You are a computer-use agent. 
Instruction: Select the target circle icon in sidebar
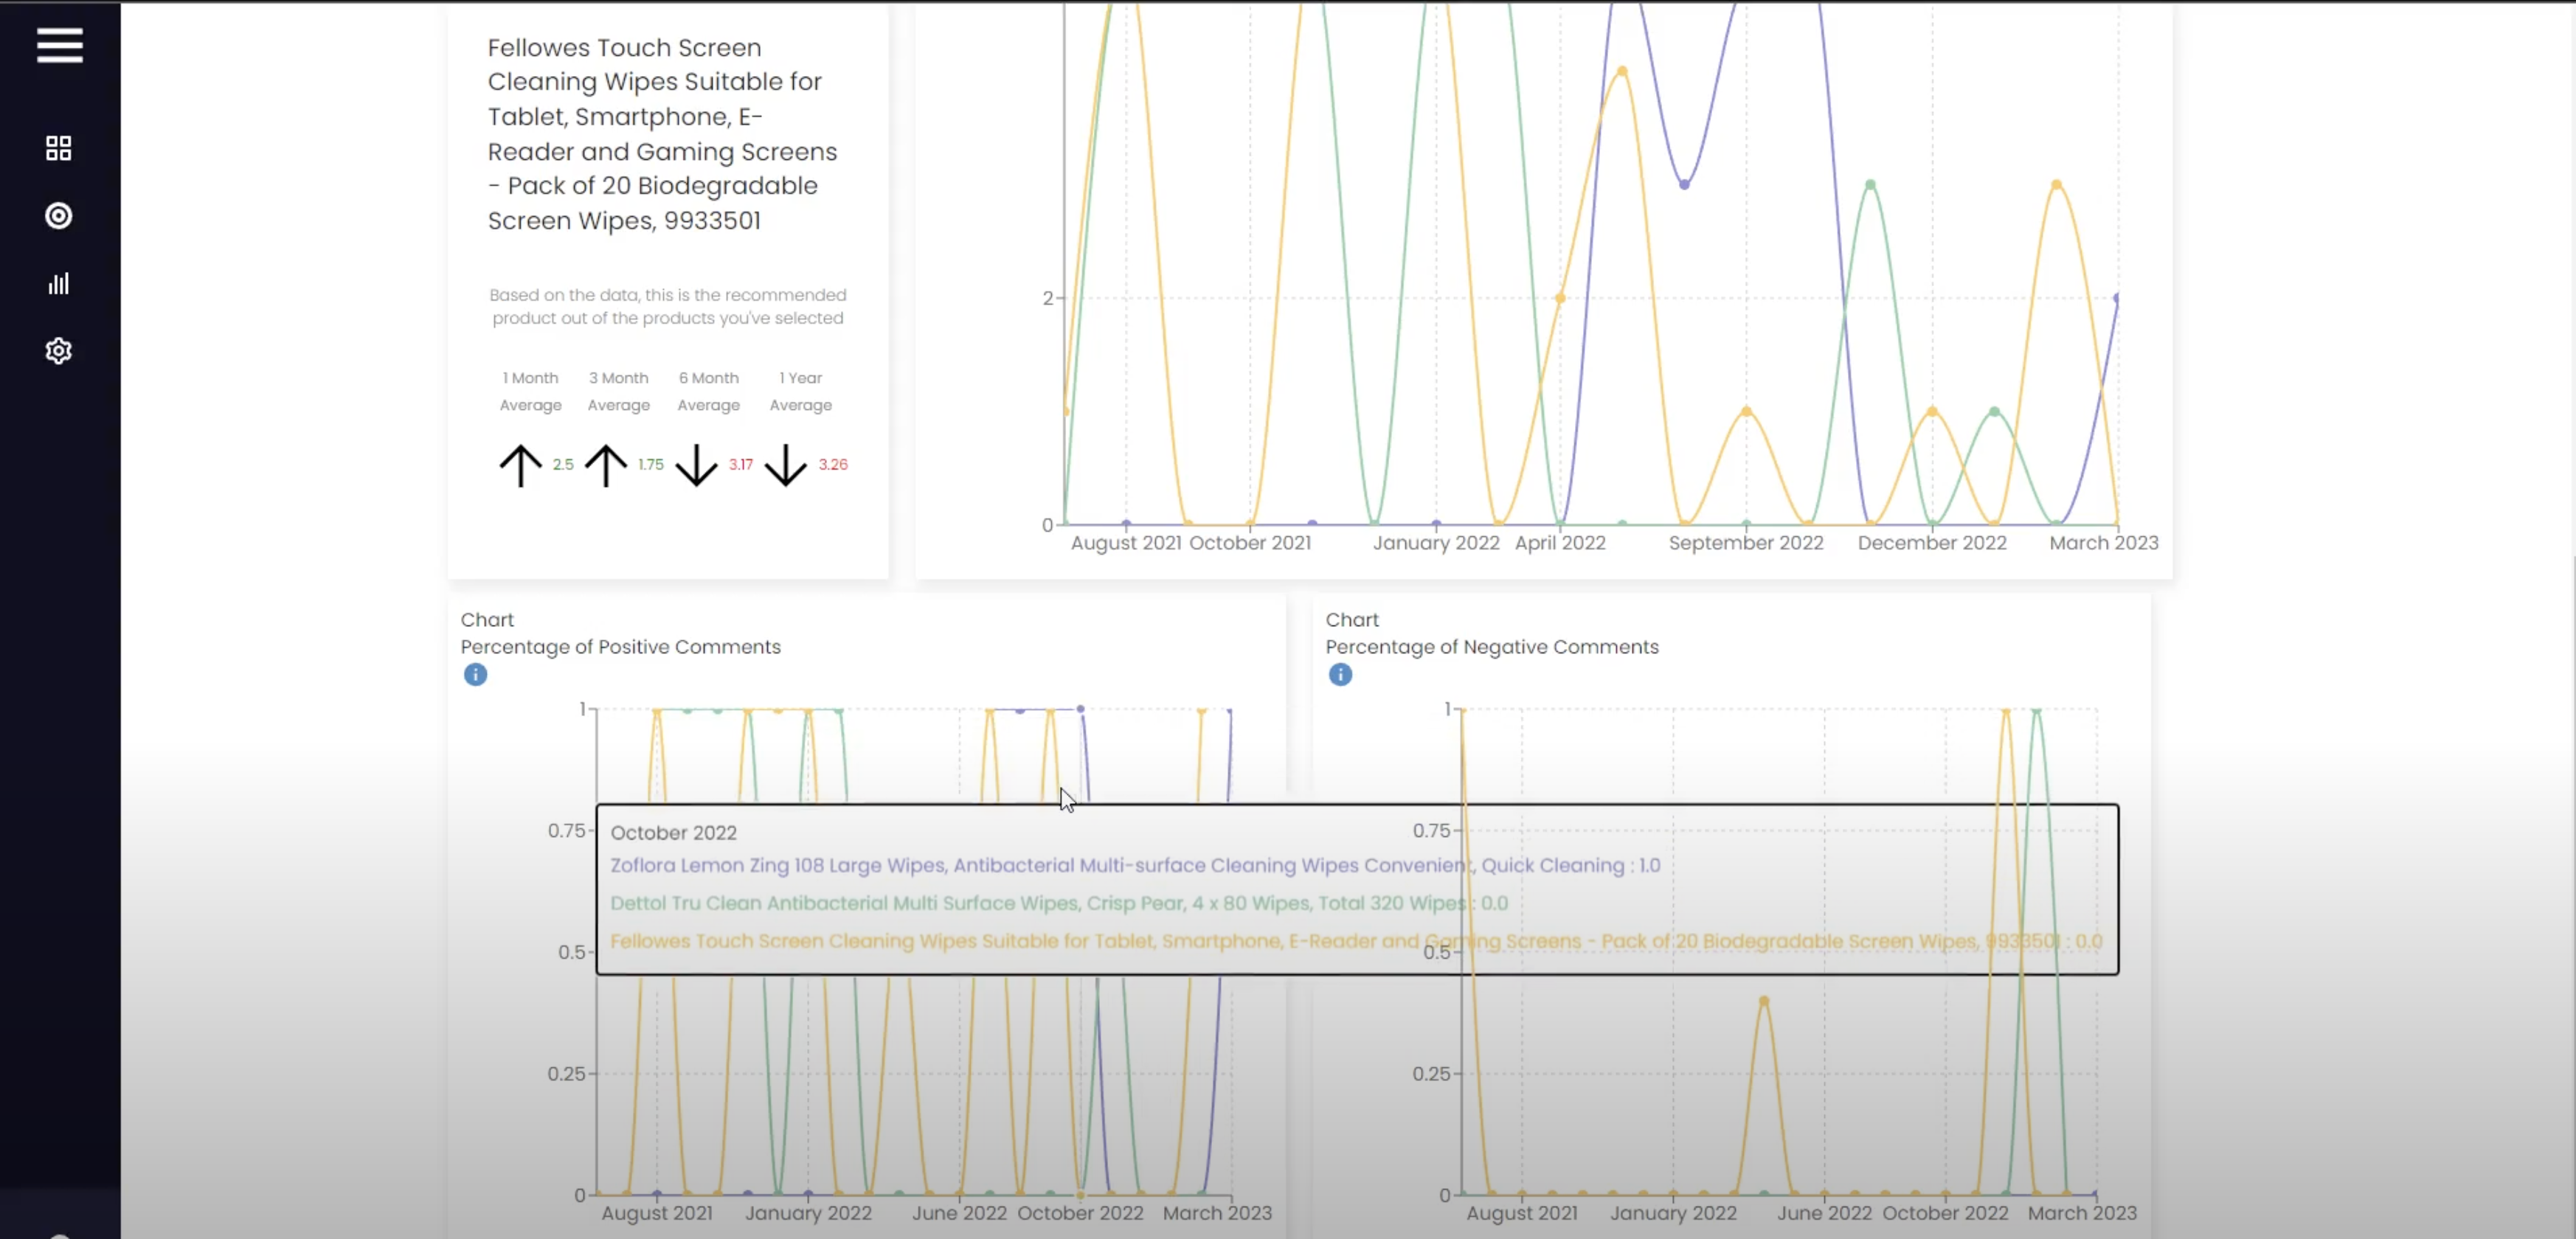(59, 216)
